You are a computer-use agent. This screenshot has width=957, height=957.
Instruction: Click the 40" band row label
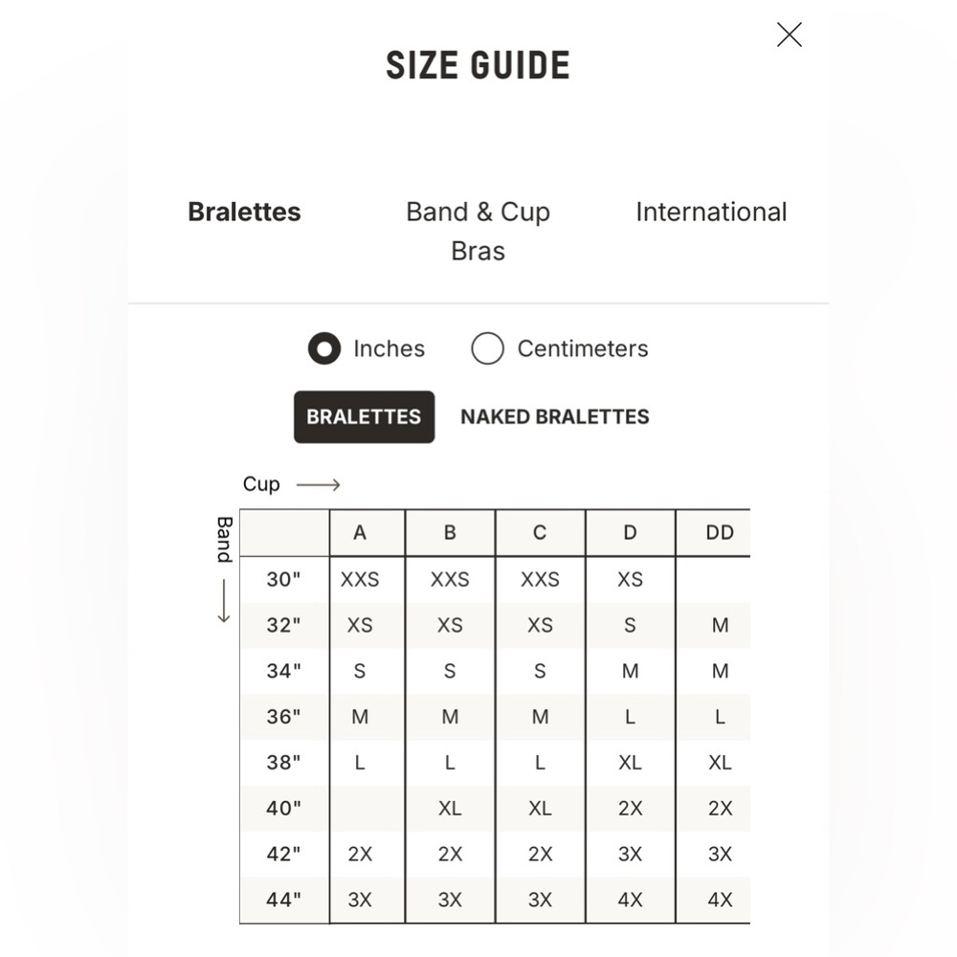284,808
